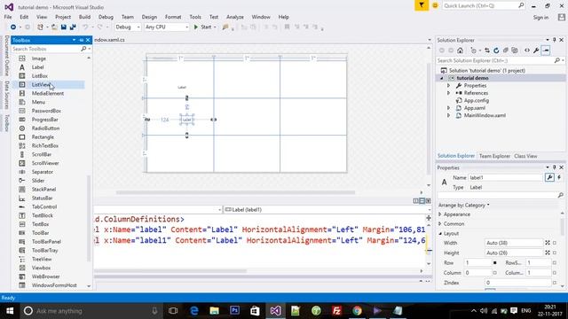Click Properties wrench icon in Solution Explorer toolbar

click(536, 51)
